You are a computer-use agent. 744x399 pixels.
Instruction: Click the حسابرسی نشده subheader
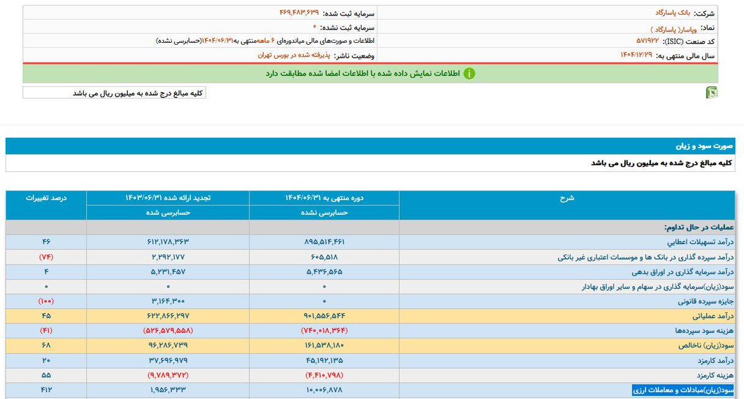pyautogui.click(x=324, y=213)
